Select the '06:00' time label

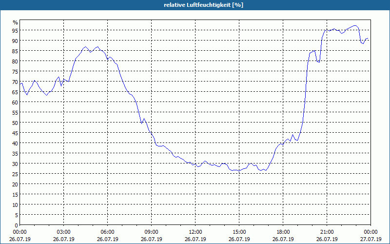[107, 232]
